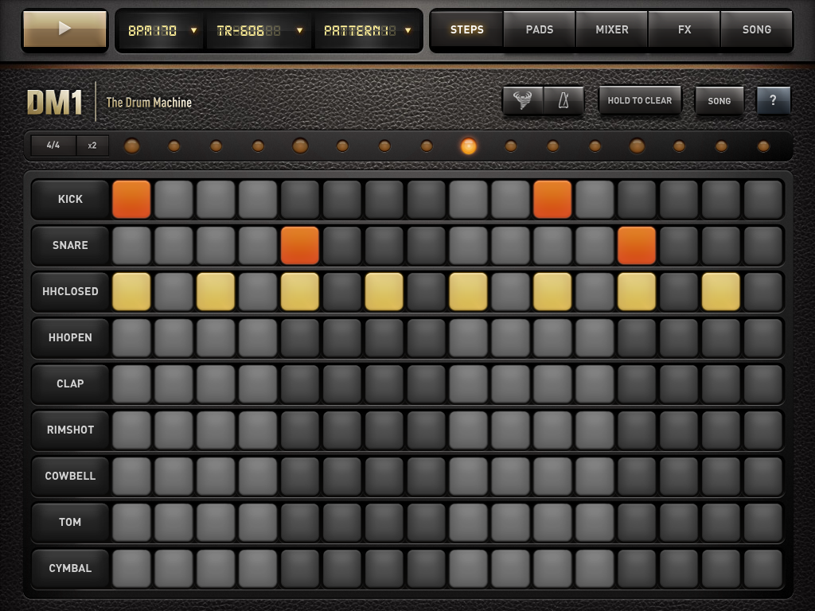Switch to the FX tab
Image resolution: width=815 pixels, height=611 pixels.
pos(684,29)
